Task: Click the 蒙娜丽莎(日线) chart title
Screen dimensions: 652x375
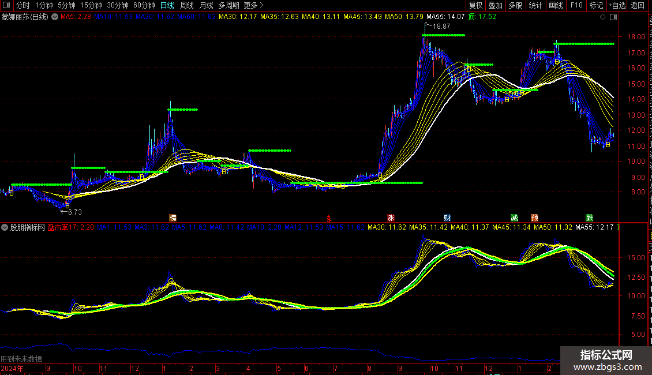Action: (25, 17)
